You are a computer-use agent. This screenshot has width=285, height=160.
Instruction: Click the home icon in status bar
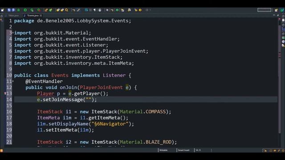coord(265,151)
